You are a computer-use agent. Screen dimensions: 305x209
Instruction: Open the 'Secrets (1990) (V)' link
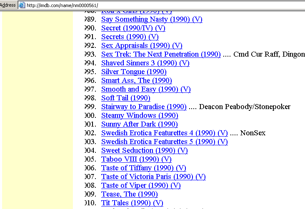pyautogui.click(x=130, y=37)
